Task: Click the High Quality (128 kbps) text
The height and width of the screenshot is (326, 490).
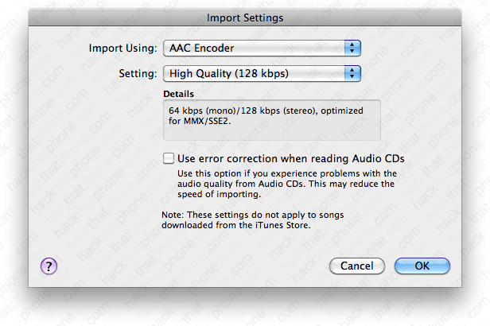Action: (x=227, y=74)
